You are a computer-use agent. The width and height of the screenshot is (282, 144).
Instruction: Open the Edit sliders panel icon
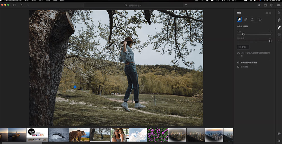point(279,13)
